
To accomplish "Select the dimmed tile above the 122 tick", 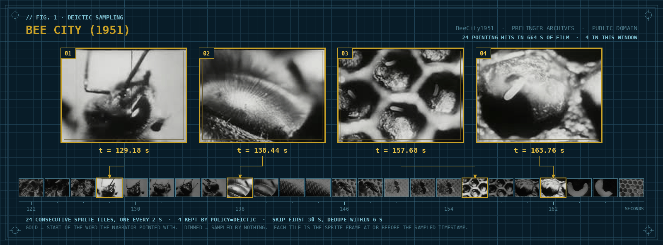I will [x=31, y=187].
